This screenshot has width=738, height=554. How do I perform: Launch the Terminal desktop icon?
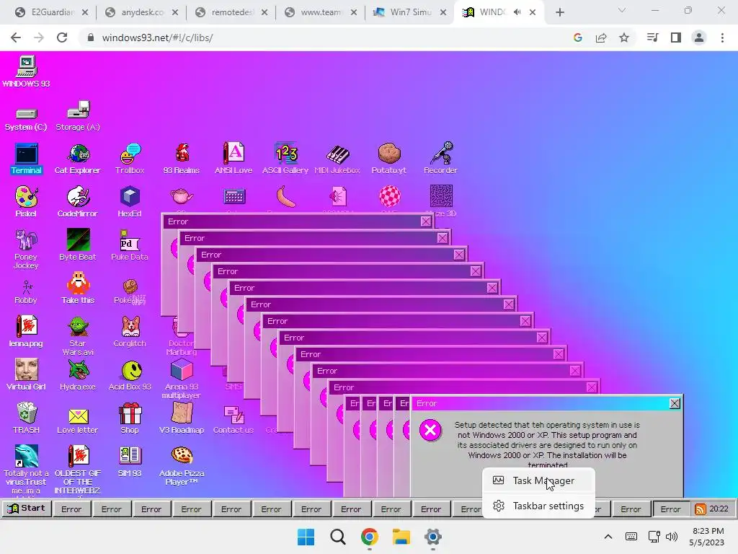27,159
